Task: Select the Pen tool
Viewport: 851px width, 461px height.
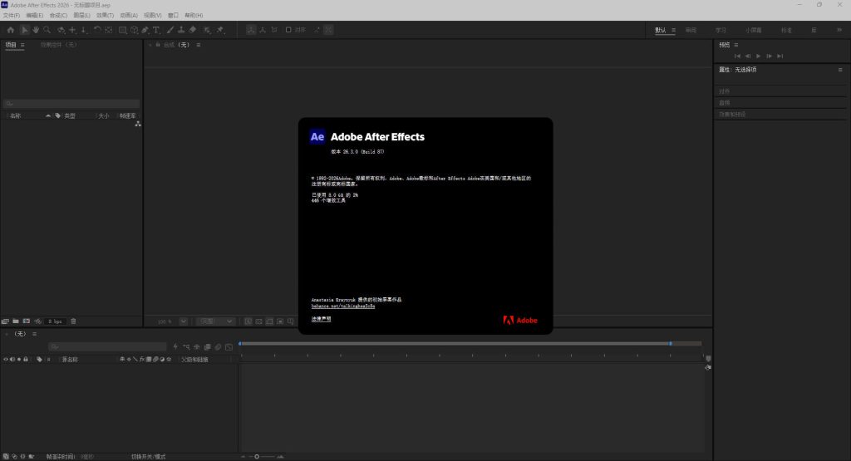Action: (145, 30)
